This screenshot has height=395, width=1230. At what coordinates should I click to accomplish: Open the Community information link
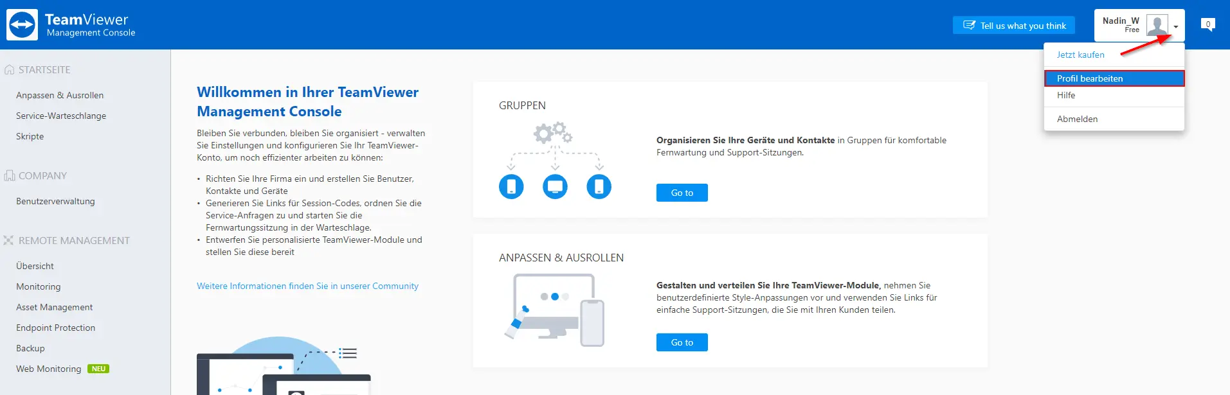[307, 286]
